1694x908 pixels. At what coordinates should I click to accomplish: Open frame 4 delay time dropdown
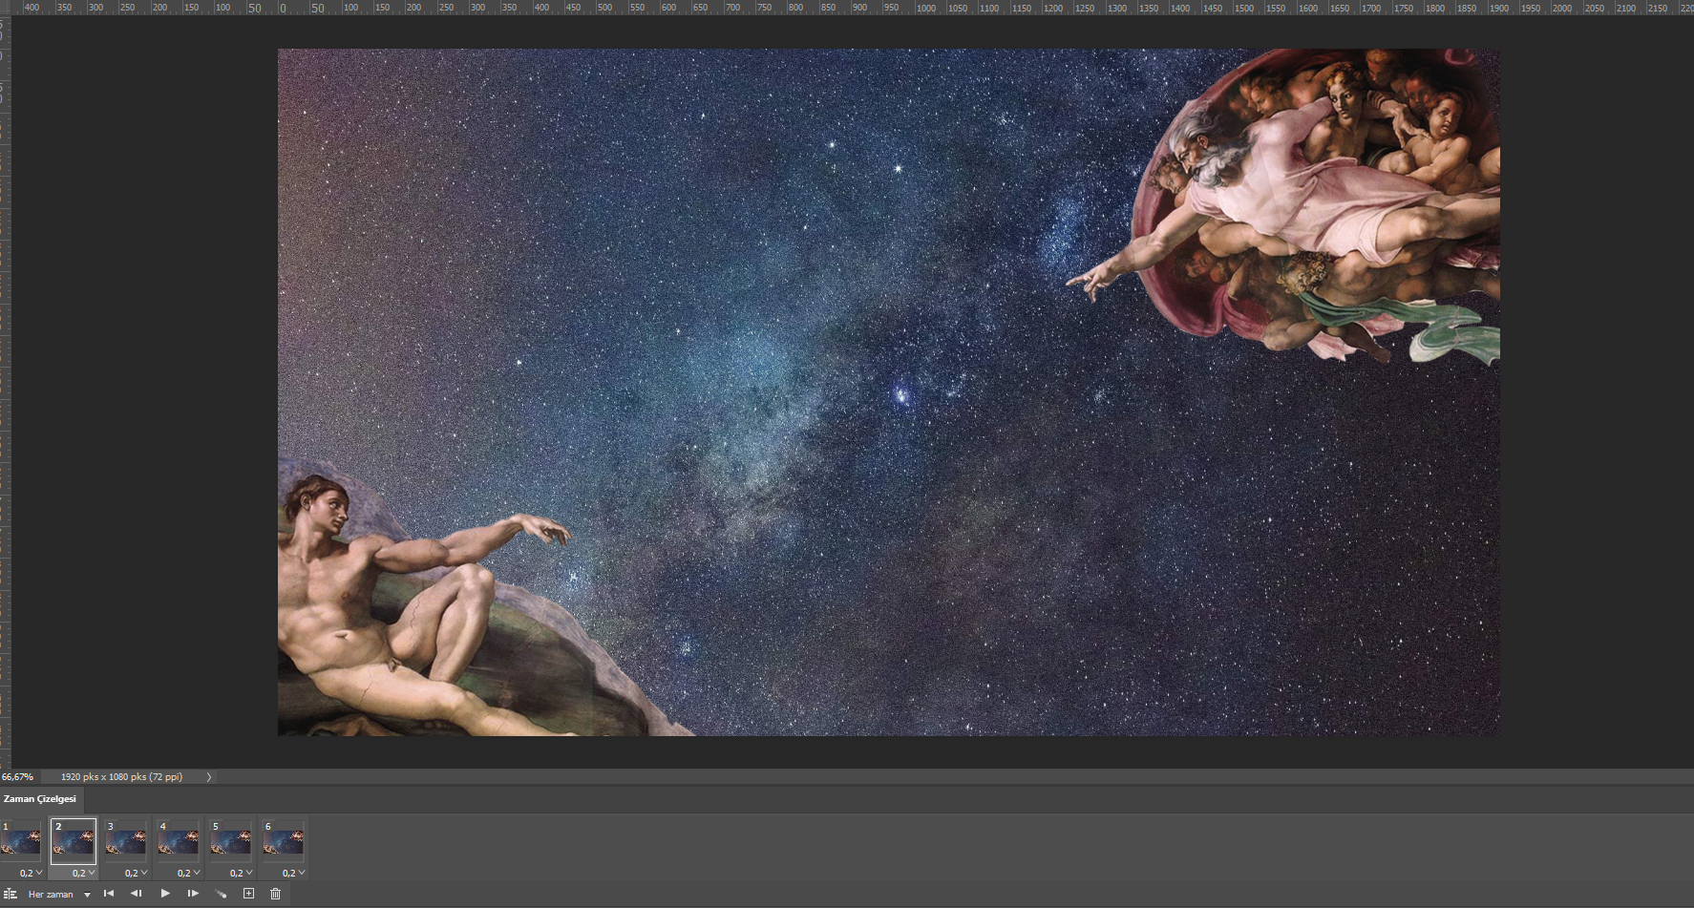[x=188, y=873]
